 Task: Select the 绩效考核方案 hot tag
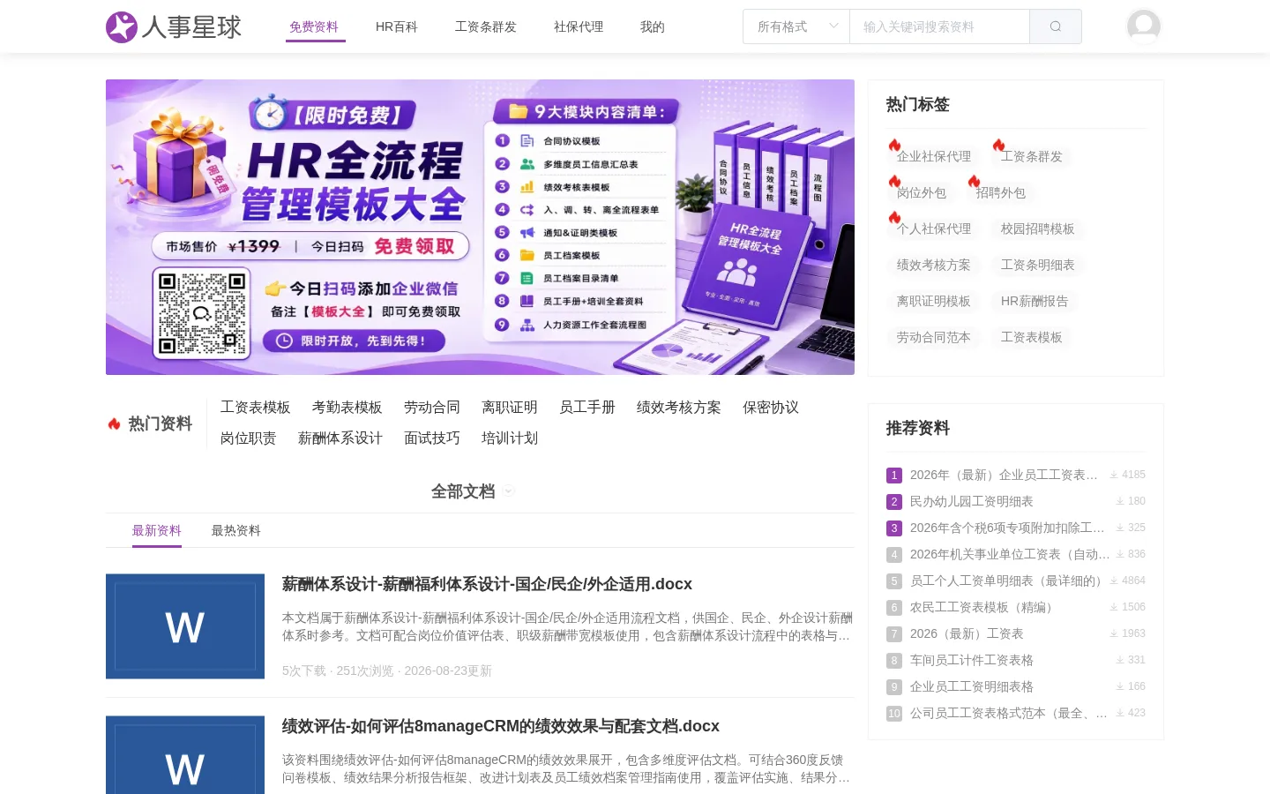(x=934, y=265)
